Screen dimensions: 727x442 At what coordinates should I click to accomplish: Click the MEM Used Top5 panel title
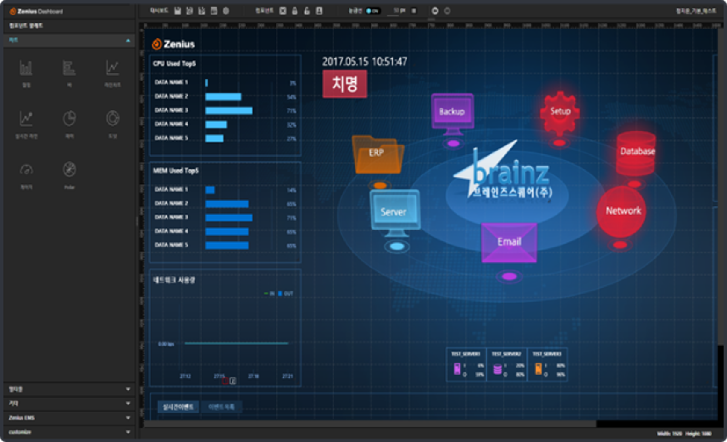click(x=176, y=171)
